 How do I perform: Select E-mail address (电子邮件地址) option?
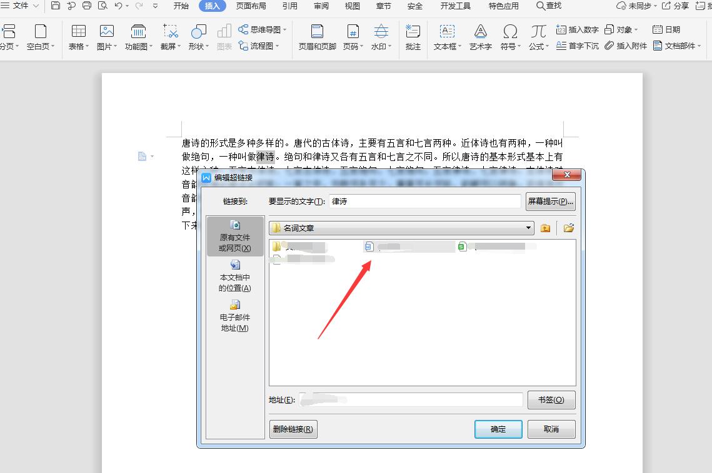(235, 316)
